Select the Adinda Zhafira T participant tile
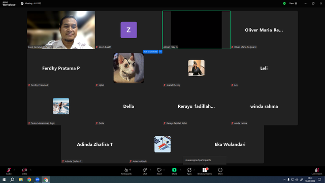This screenshot has height=183, width=325. [x=95, y=144]
